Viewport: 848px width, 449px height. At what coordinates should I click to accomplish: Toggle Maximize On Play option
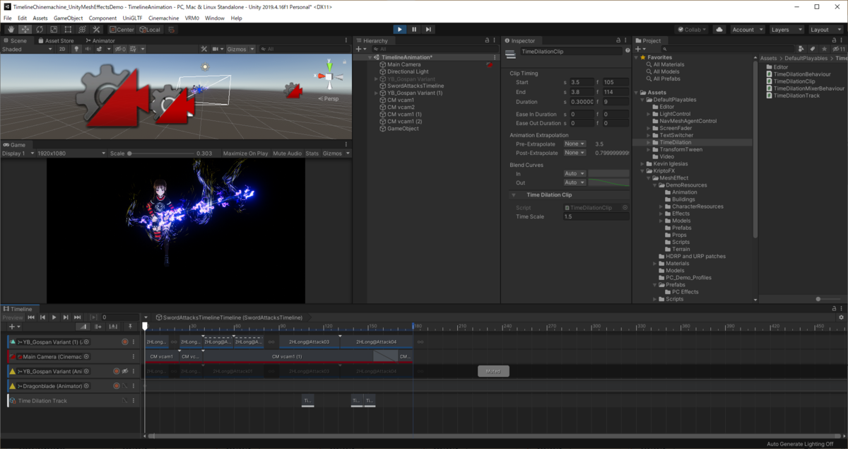[245, 153]
